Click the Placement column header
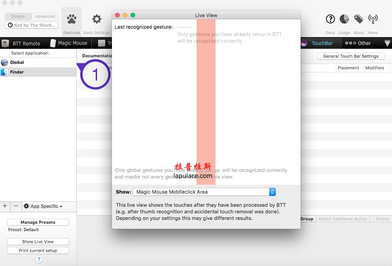This screenshot has width=392, height=266. 348,68
